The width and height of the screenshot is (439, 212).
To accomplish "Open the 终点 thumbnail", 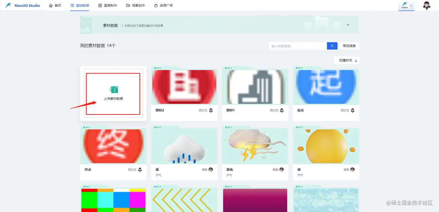I will coord(113,146).
